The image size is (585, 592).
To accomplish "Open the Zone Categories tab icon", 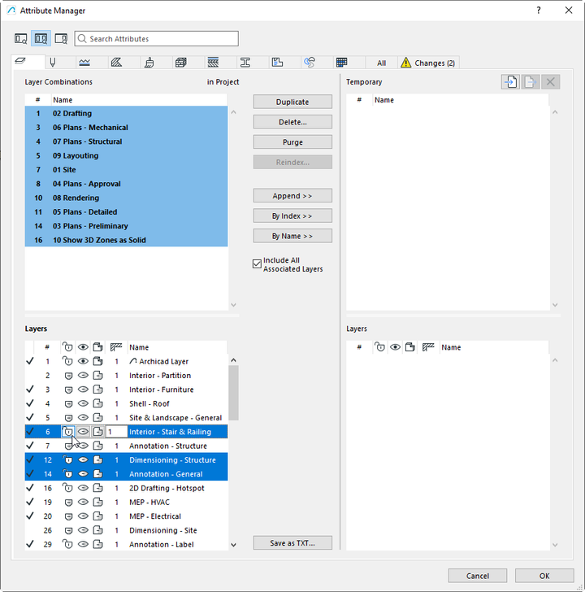I will (x=277, y=63).
